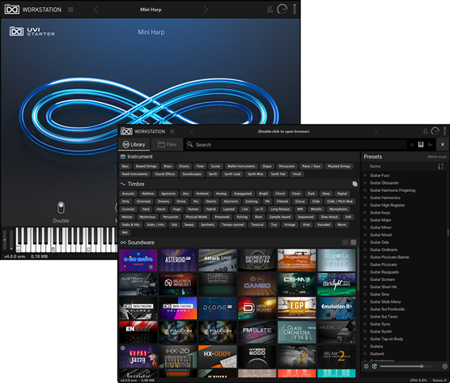The width and height of the screenshot is (450, 383).
Task: Switch to the Library tab
Action: tap(134, 144)
